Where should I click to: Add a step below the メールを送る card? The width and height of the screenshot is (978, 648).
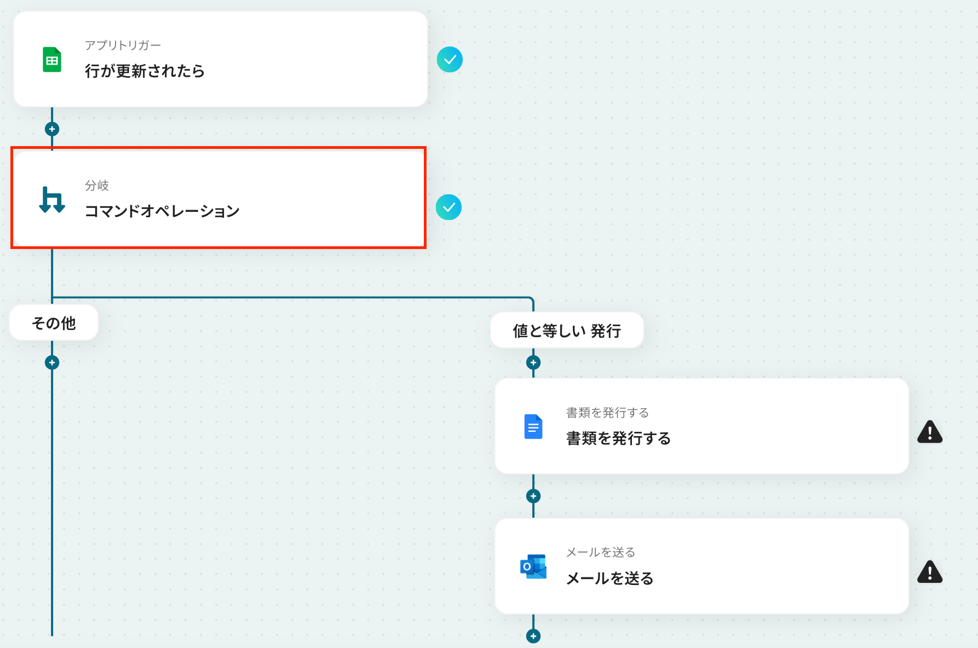[x=533, y=636]
